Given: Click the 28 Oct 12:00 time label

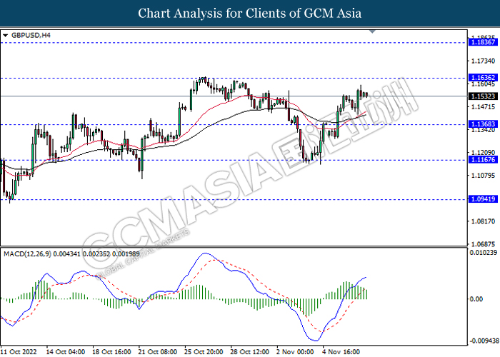Looking at the screenshot, I should coord(250,351).
